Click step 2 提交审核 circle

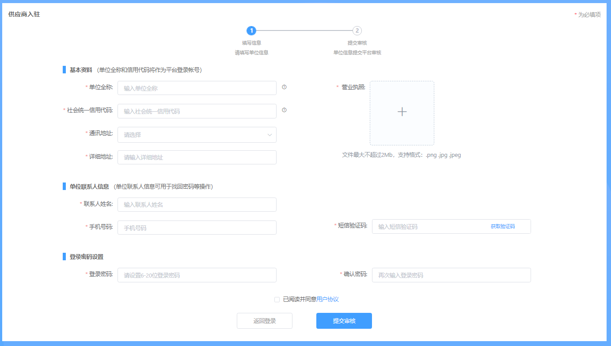pyautogui.click(x=357, y=30)
